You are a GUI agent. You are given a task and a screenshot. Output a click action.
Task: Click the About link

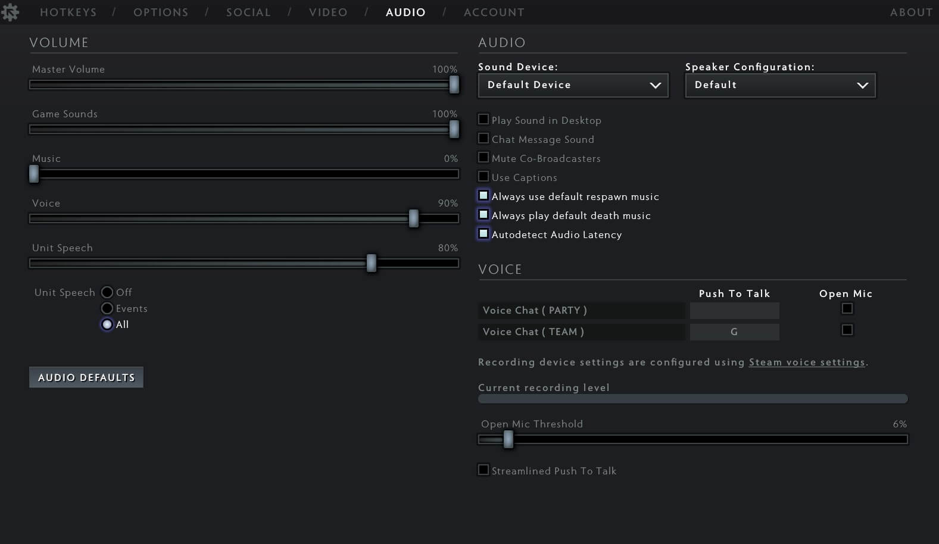(912, 12)
